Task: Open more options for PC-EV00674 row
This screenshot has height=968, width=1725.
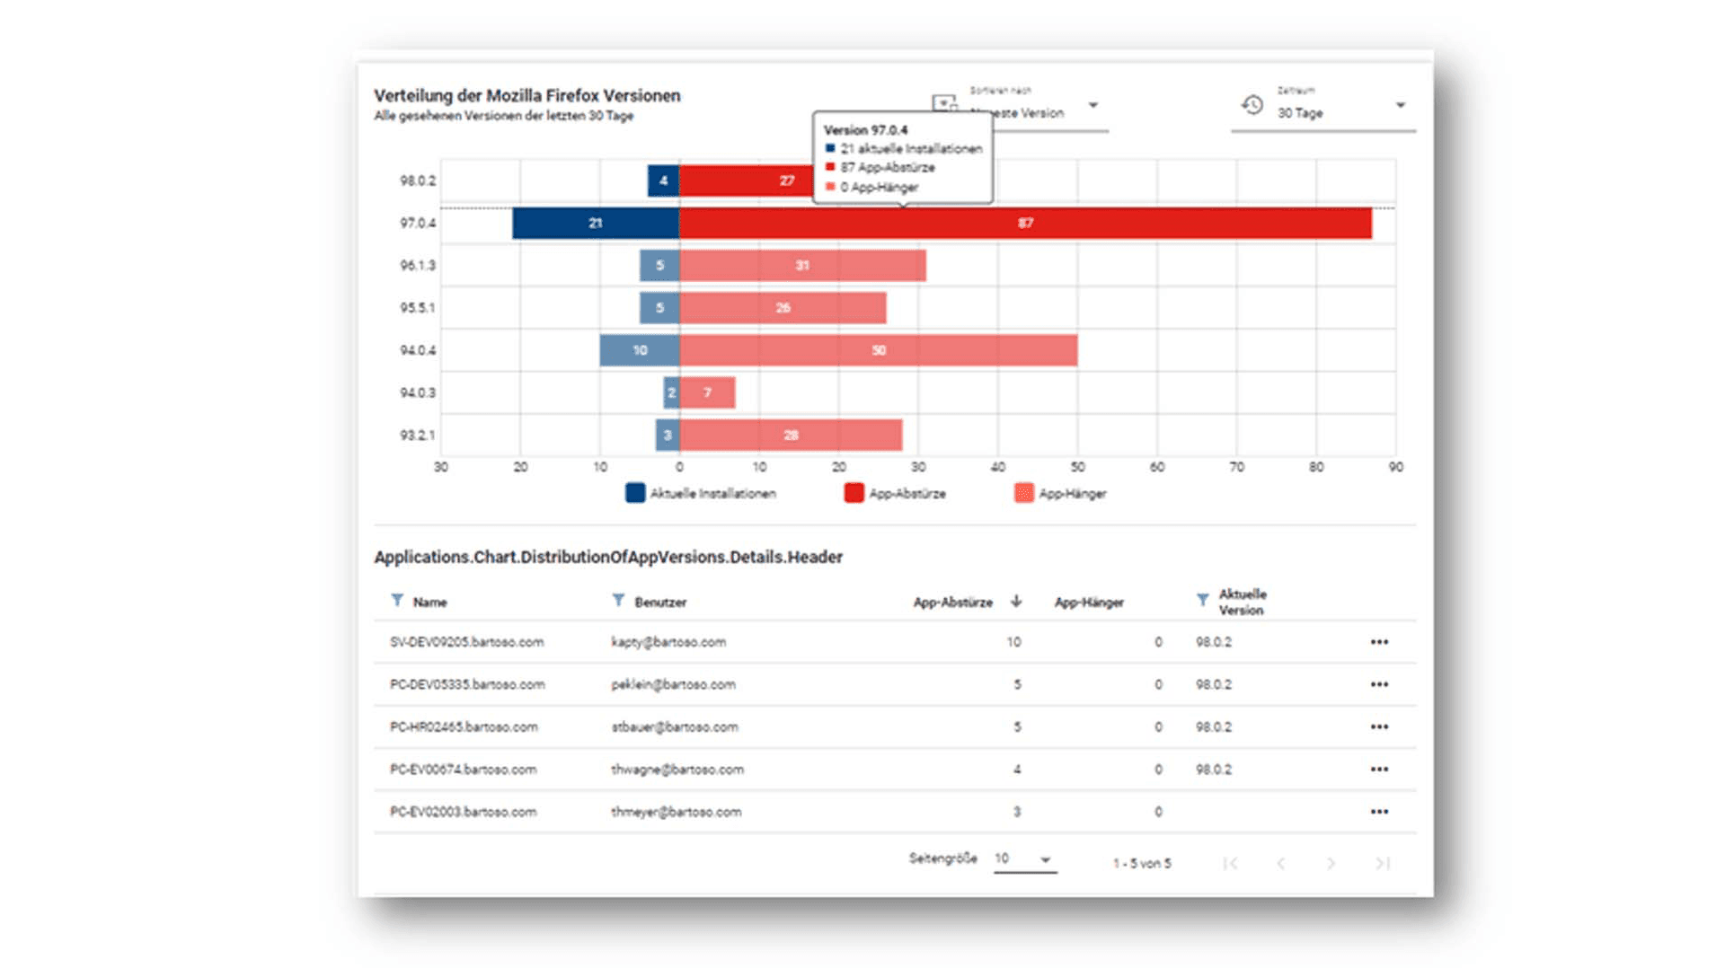Action: (x=1379, y=770)
